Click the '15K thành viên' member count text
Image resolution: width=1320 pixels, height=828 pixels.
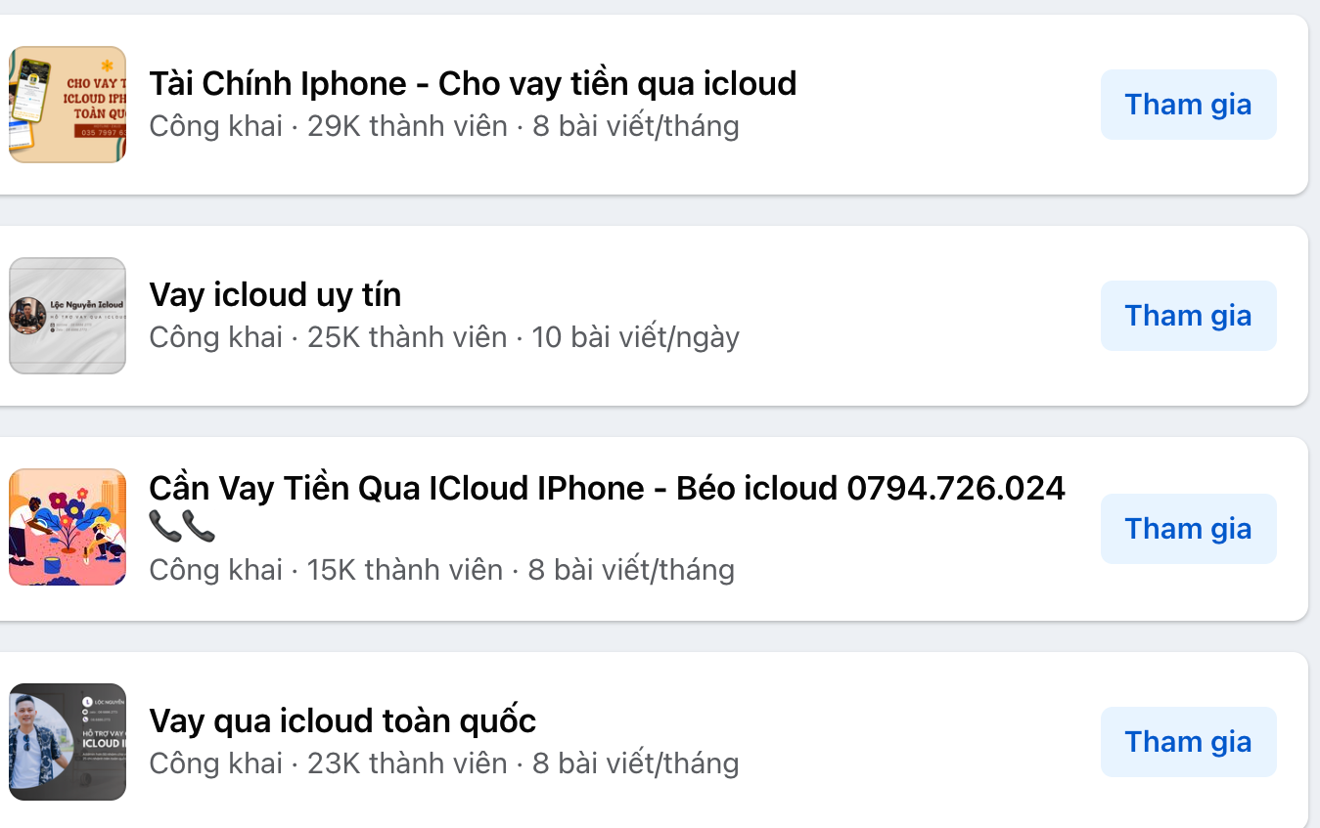tap(405, 570)
